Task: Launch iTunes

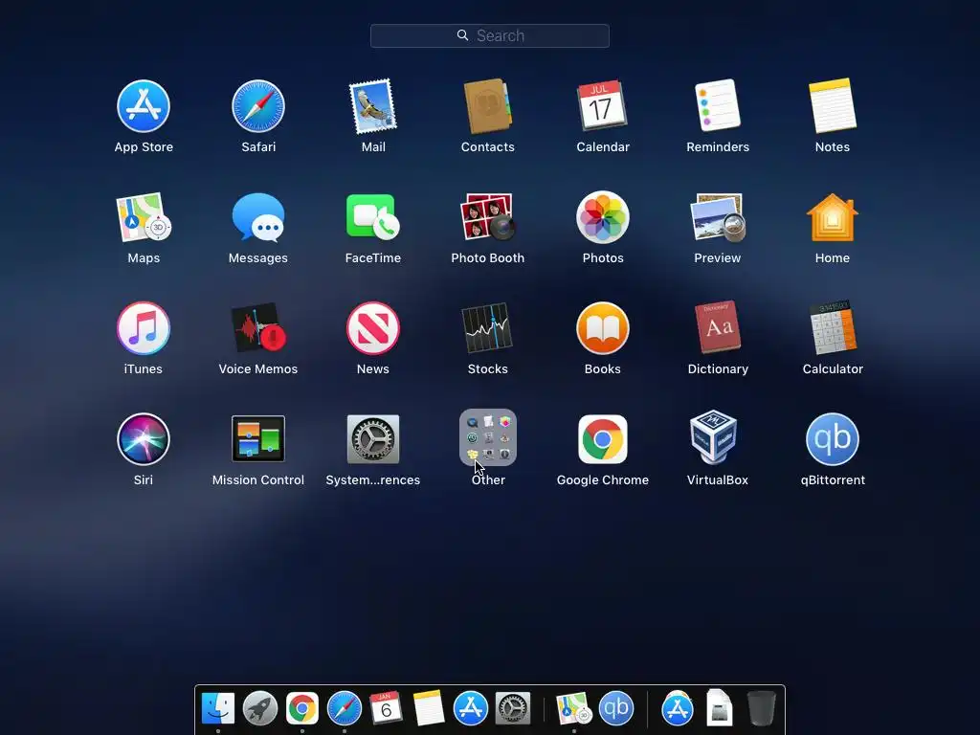Action: point(144,328)
